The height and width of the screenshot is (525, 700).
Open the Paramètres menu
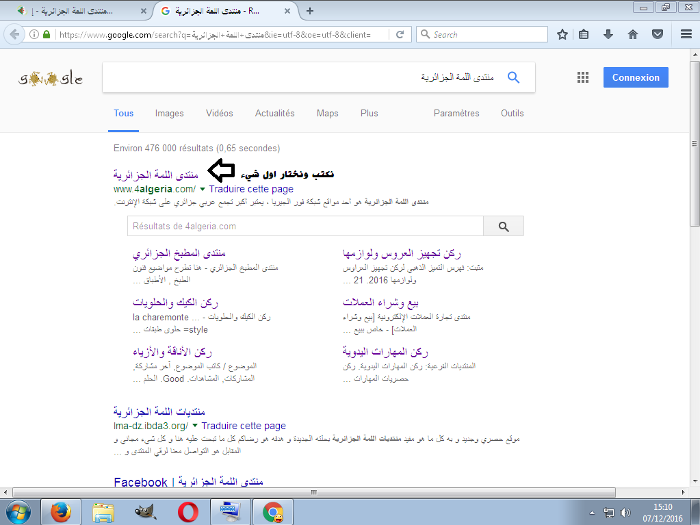(x=456, y=114)
